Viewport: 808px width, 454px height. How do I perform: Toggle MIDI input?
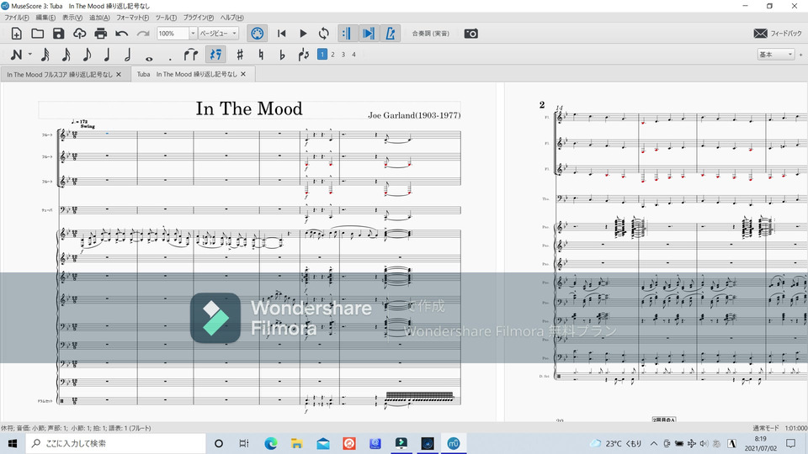pyautogui.click(x=257, y=34)
